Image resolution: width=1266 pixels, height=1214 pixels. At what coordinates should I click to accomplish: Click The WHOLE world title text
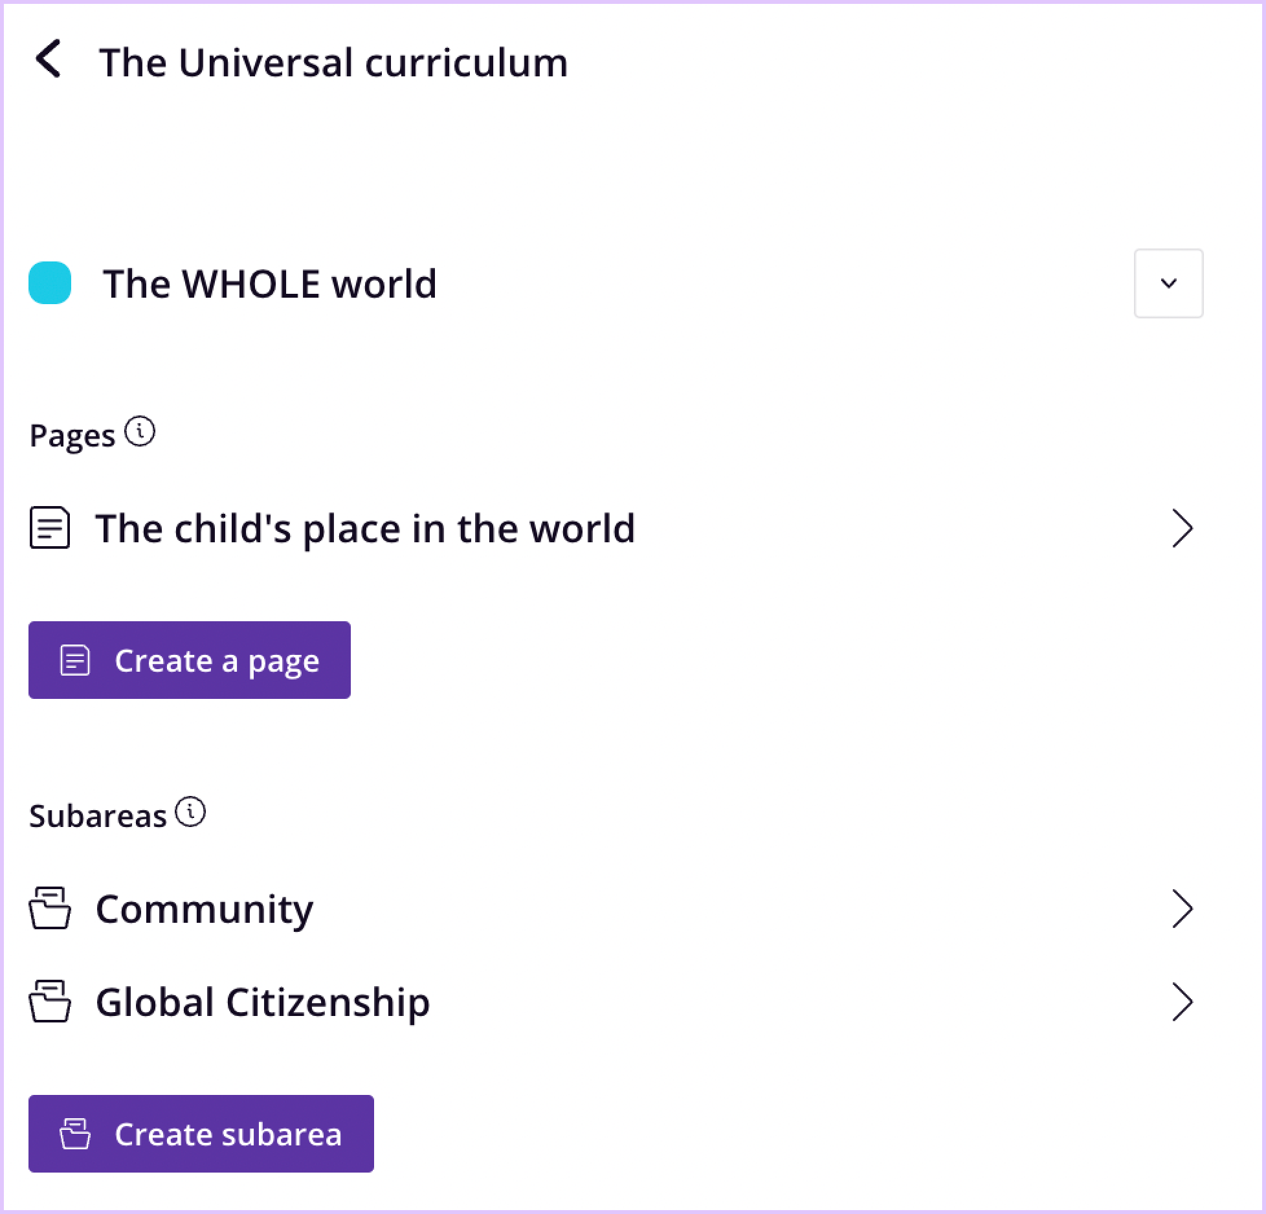tap(269, 283)
